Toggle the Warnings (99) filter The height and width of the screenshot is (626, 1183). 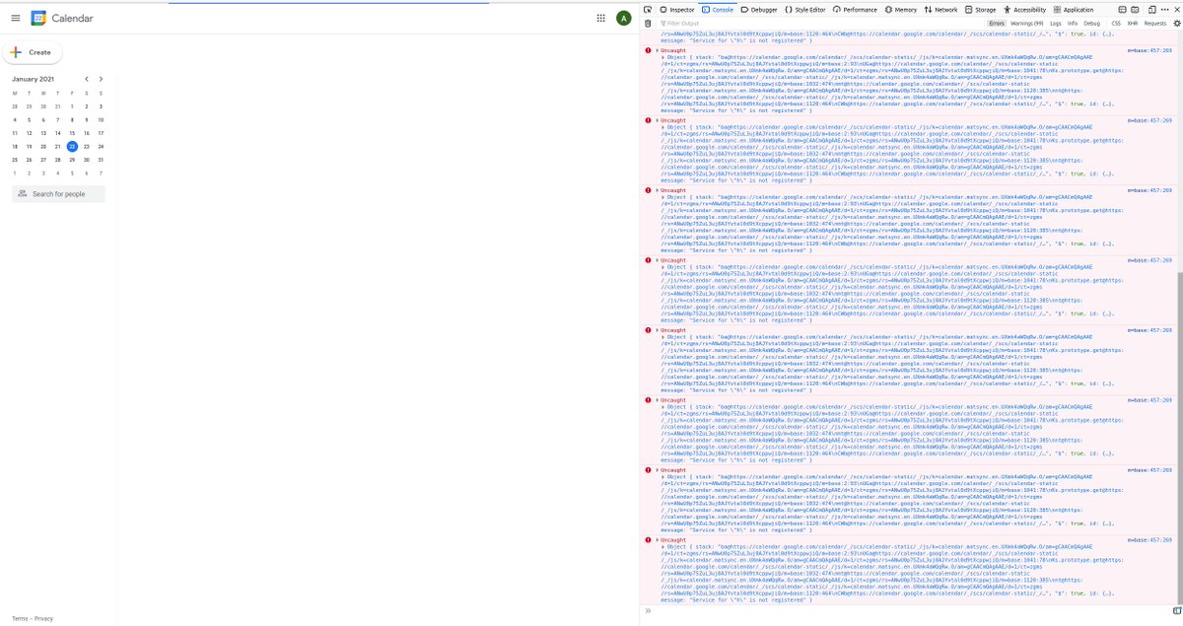pyautogui.click(x=1027, y=23)
